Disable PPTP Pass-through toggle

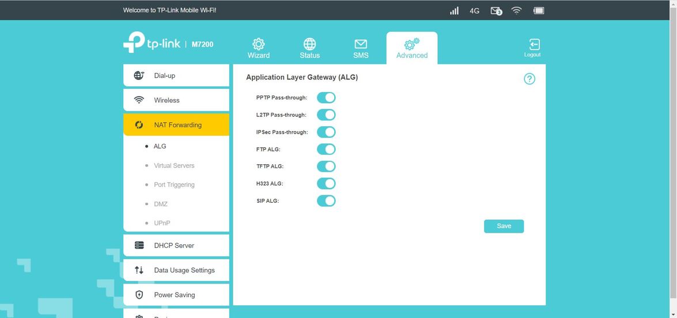pyautogui.click(x=326, y=97)
